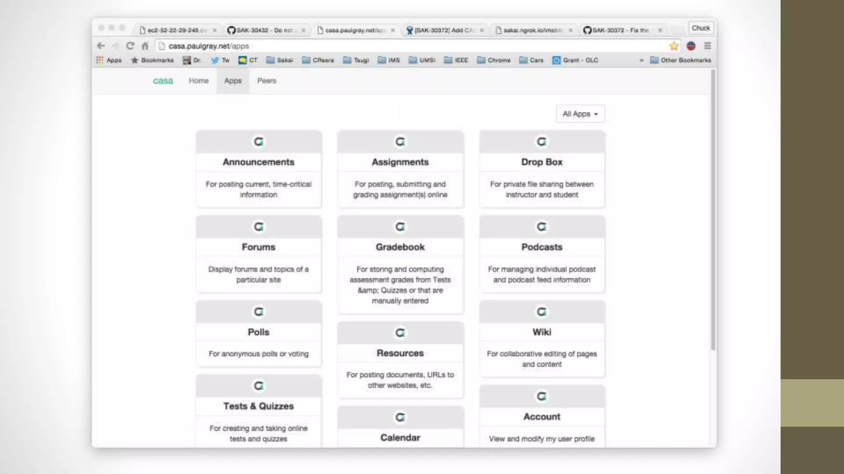Open the Sakai bookmarks folder
This screenshot has width=844, height=474.
(279, 60)
